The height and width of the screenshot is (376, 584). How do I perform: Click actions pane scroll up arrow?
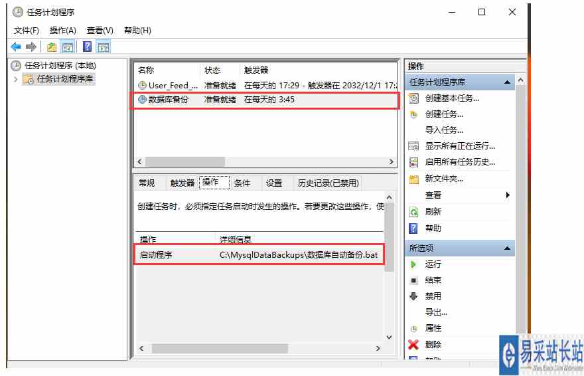pyautogui.click(x=521, y=80)
